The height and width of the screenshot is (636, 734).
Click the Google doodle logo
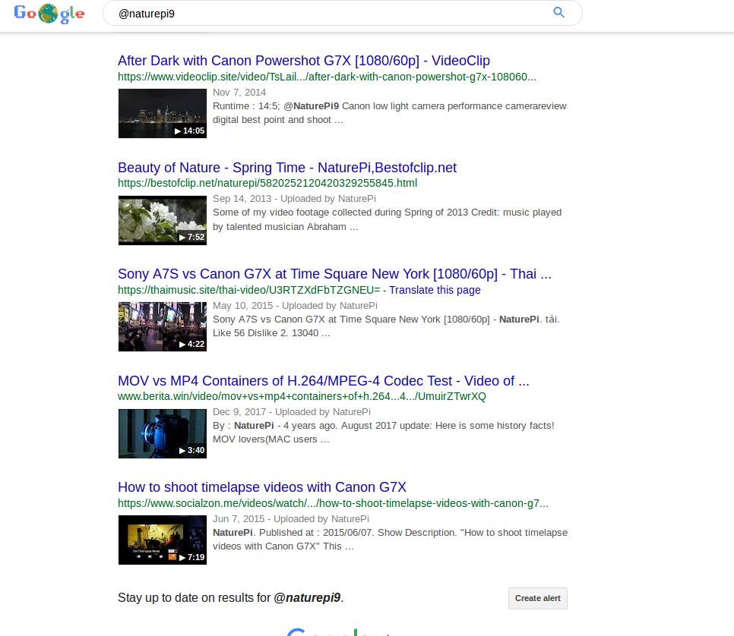(x=49, y=13)
